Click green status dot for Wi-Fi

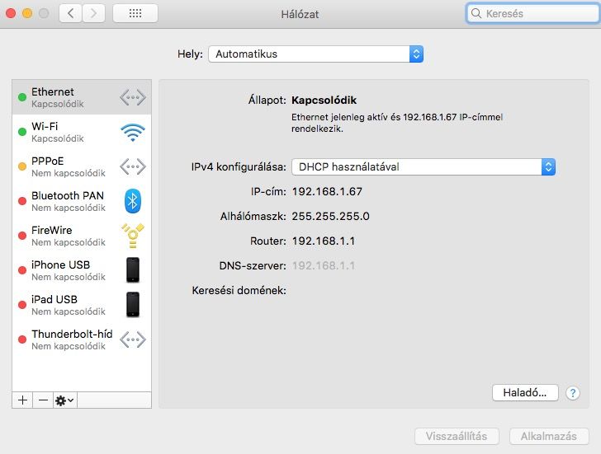[x=22, y=132]
